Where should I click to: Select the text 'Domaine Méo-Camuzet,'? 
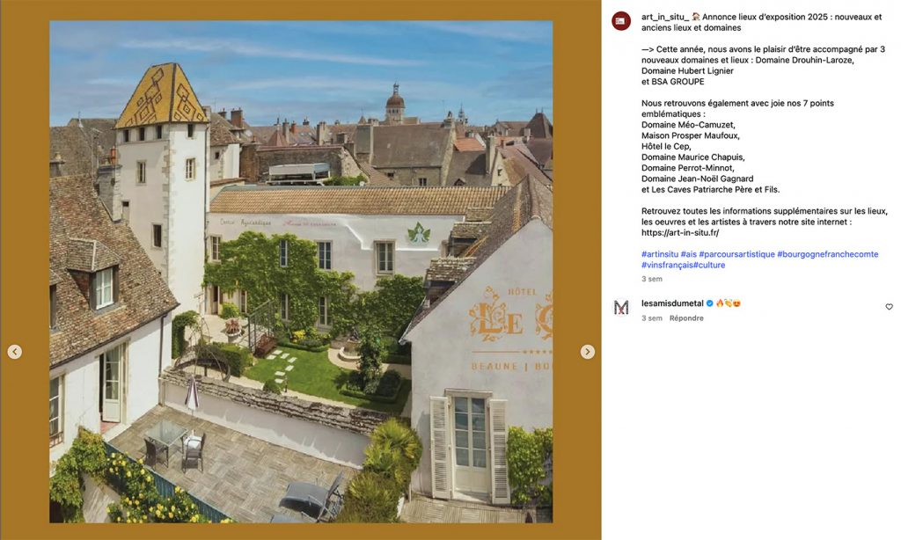688,125
